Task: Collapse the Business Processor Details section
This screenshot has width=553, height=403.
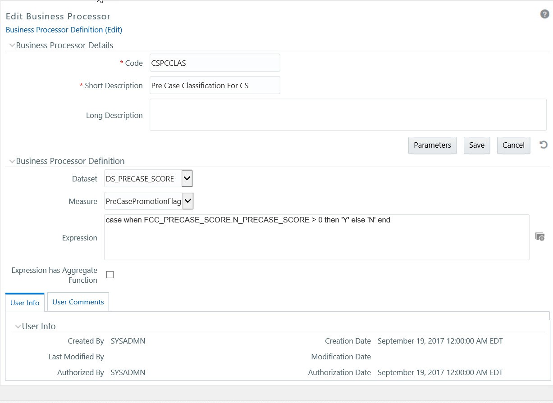Action: click(x=12, y=45)
